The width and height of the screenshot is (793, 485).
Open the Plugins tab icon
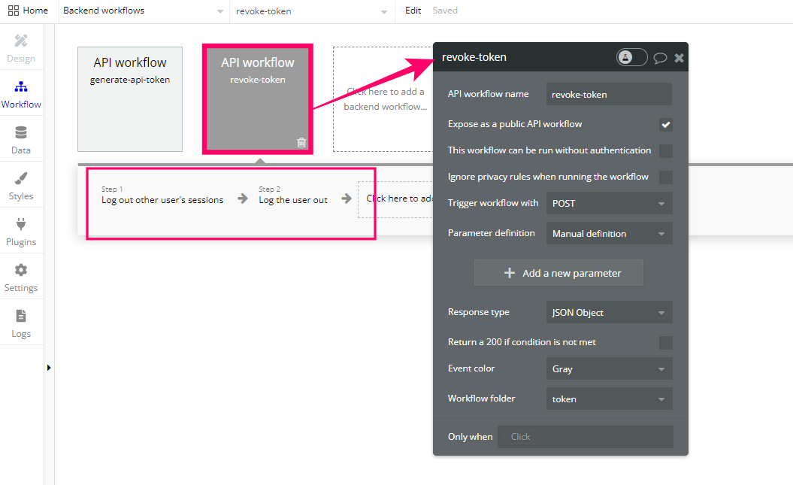[x=21, y=224]
